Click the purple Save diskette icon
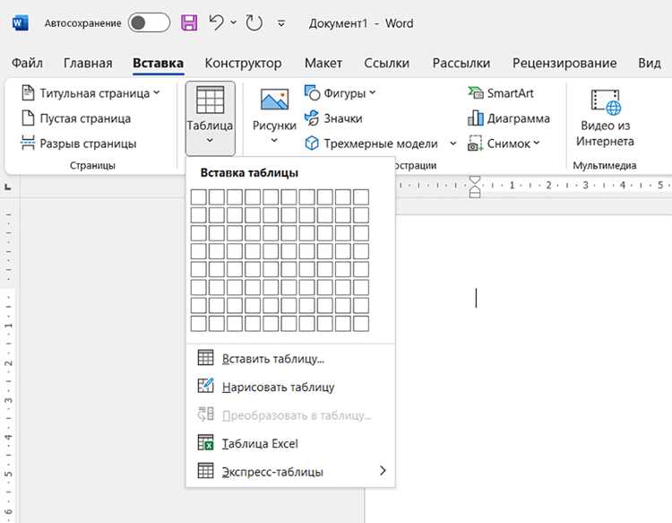This screenshot has width=672, height=523. pos(189,22)
